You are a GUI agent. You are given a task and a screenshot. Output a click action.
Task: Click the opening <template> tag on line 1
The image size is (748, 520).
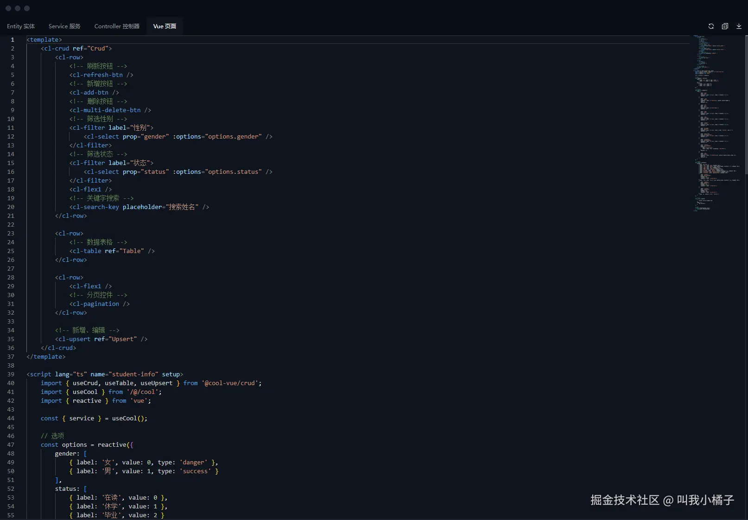click(x=44, y=40)
